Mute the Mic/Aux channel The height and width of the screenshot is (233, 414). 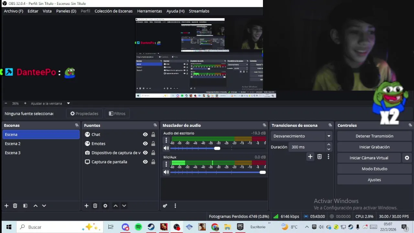[166, 172]
